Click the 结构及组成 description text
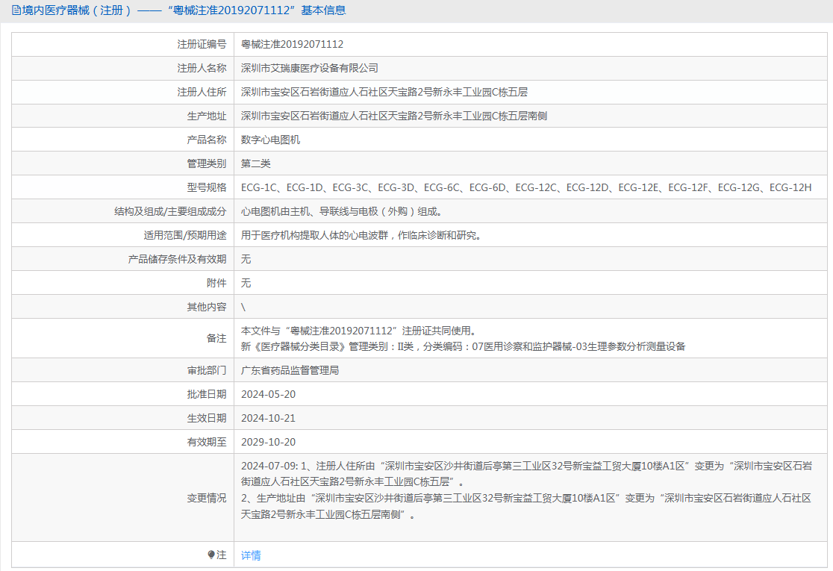 (343, 212)
